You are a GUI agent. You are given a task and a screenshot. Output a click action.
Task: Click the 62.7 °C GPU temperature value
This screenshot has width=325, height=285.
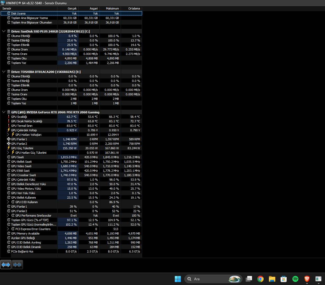pos(71,117)
